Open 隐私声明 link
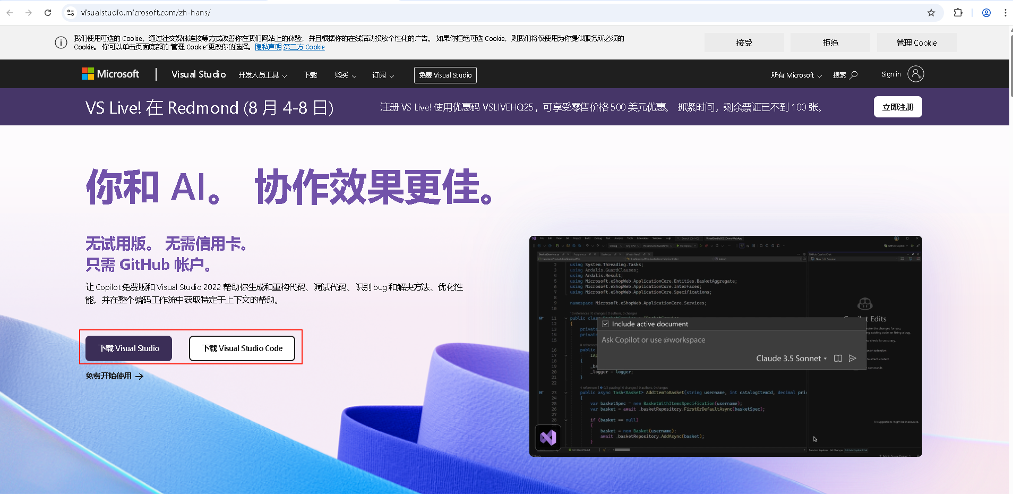This screenshot has height=494, width=1013. (268, 47)
